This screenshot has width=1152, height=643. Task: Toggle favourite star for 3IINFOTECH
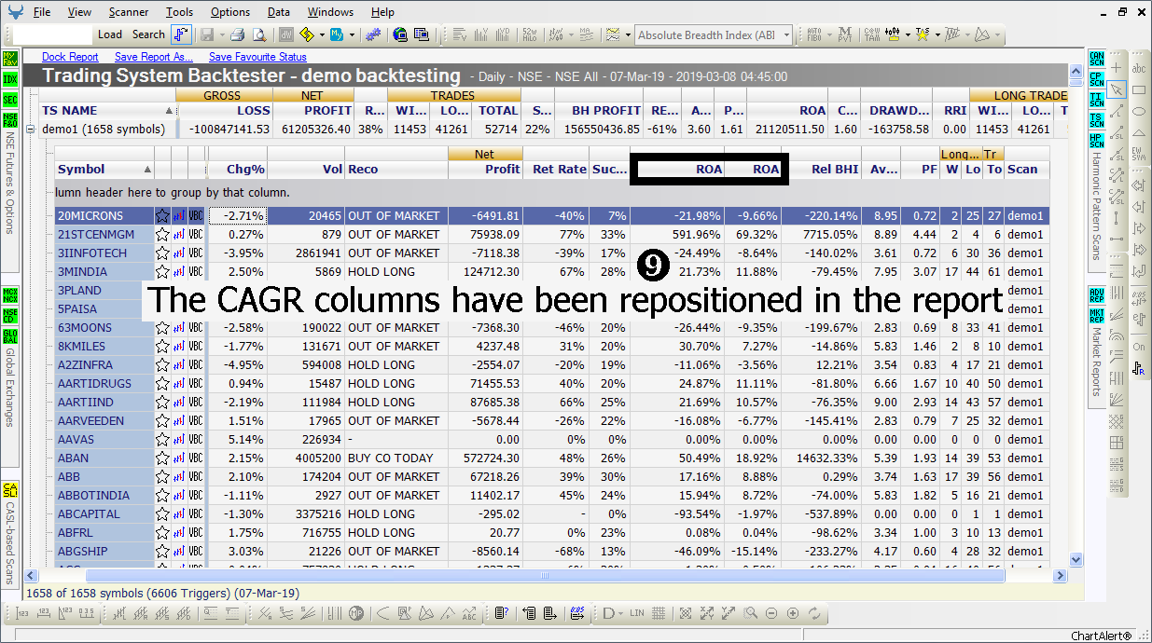[162, 253]
